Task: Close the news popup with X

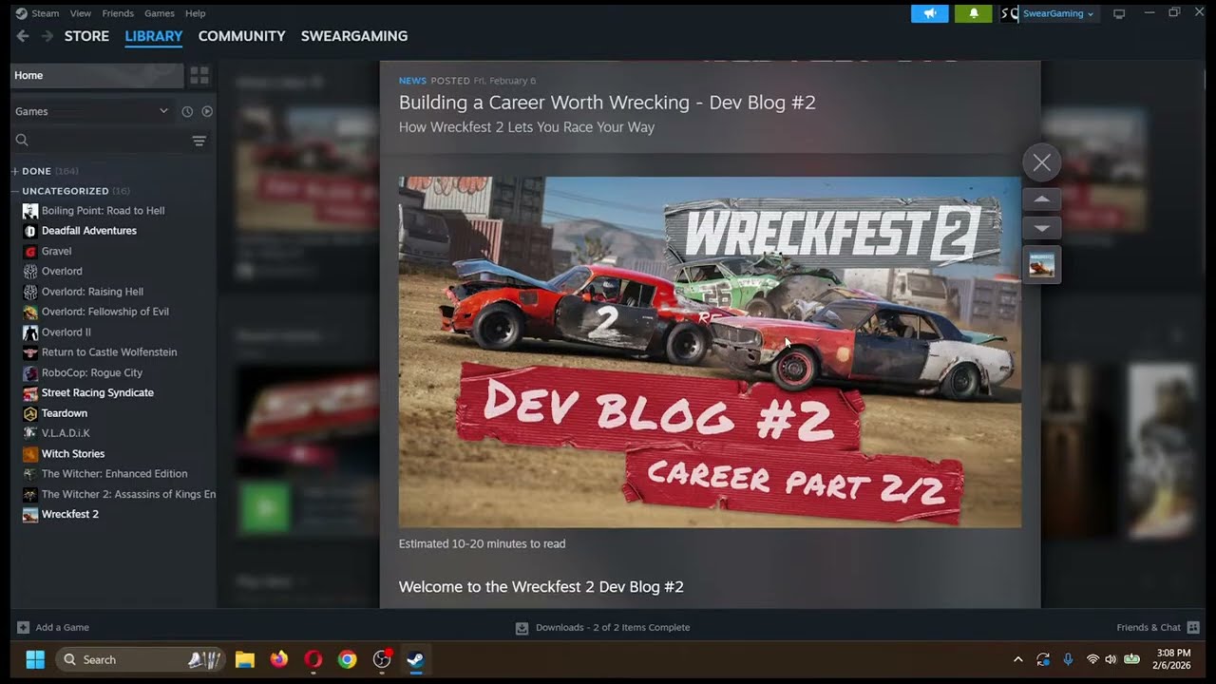Action: pos(1042,162)
